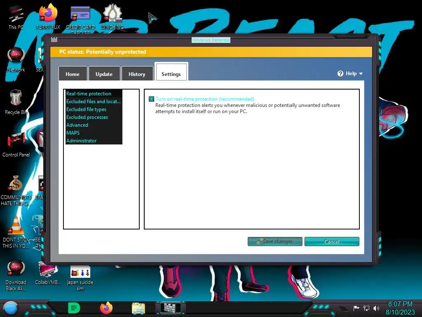This screenshot has height=317, width=422.
Task: Open File Explorer from the taskbar
Action: coord(138,308)
